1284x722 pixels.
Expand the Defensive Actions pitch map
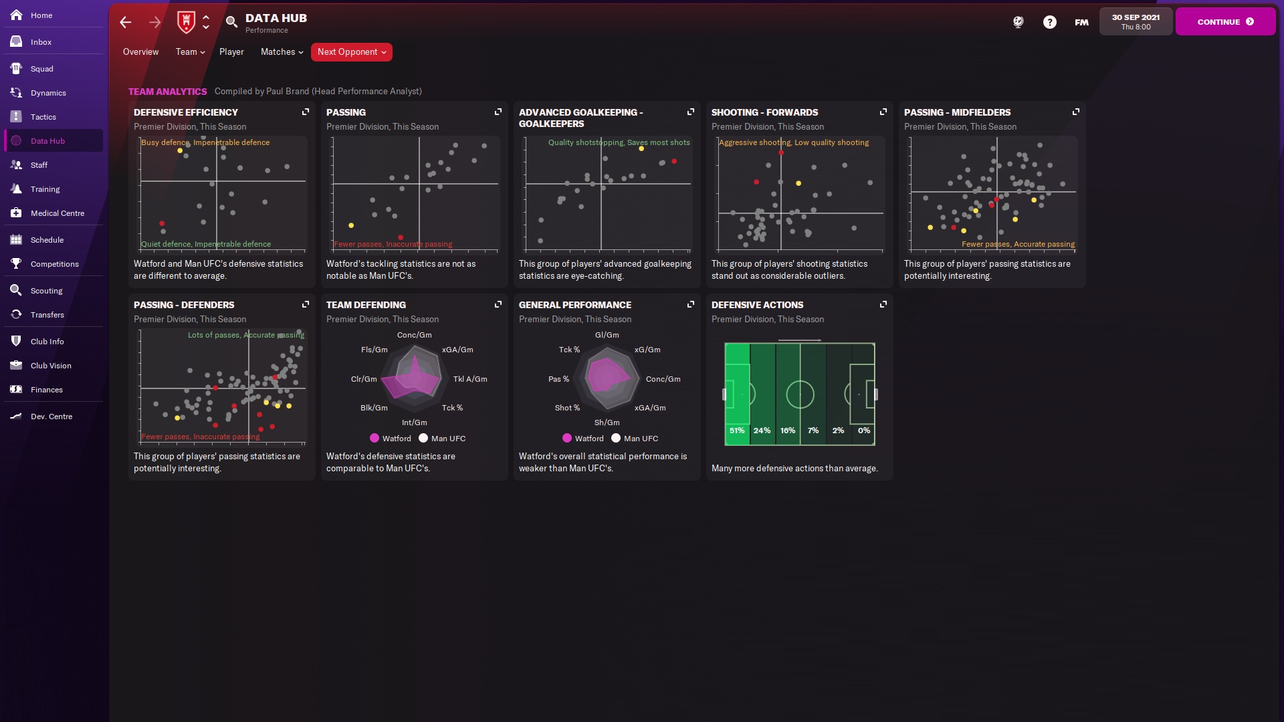pos(883,304)
